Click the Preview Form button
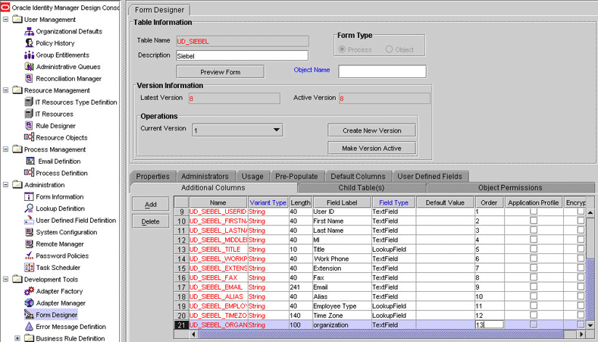The height and width of the screenshot is (342, 598). [220, 72]
